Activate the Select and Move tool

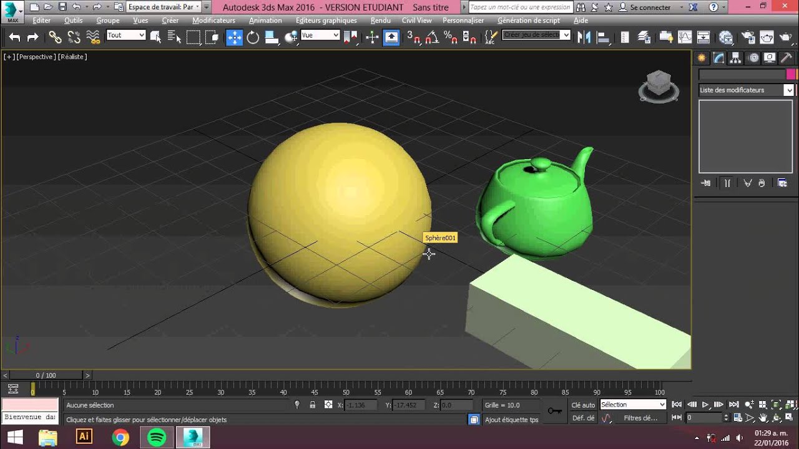click(234, 37)
